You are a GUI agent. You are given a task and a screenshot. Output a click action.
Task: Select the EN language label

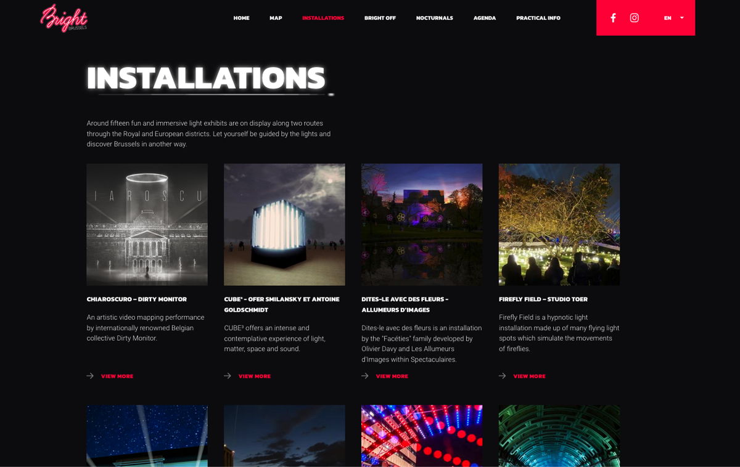pyautogui.click(x=667, y=18)
